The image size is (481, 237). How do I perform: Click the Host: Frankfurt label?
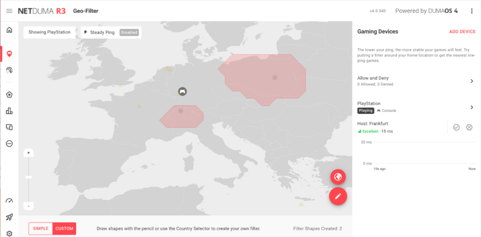373,124
